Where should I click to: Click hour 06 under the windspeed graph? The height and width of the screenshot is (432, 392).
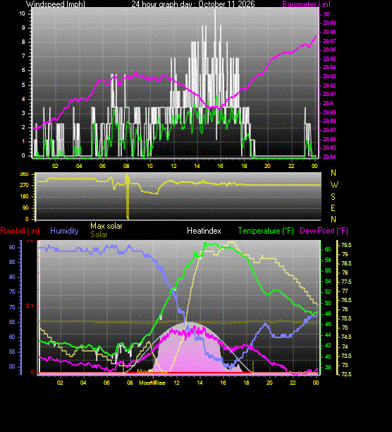coord(102,166)
